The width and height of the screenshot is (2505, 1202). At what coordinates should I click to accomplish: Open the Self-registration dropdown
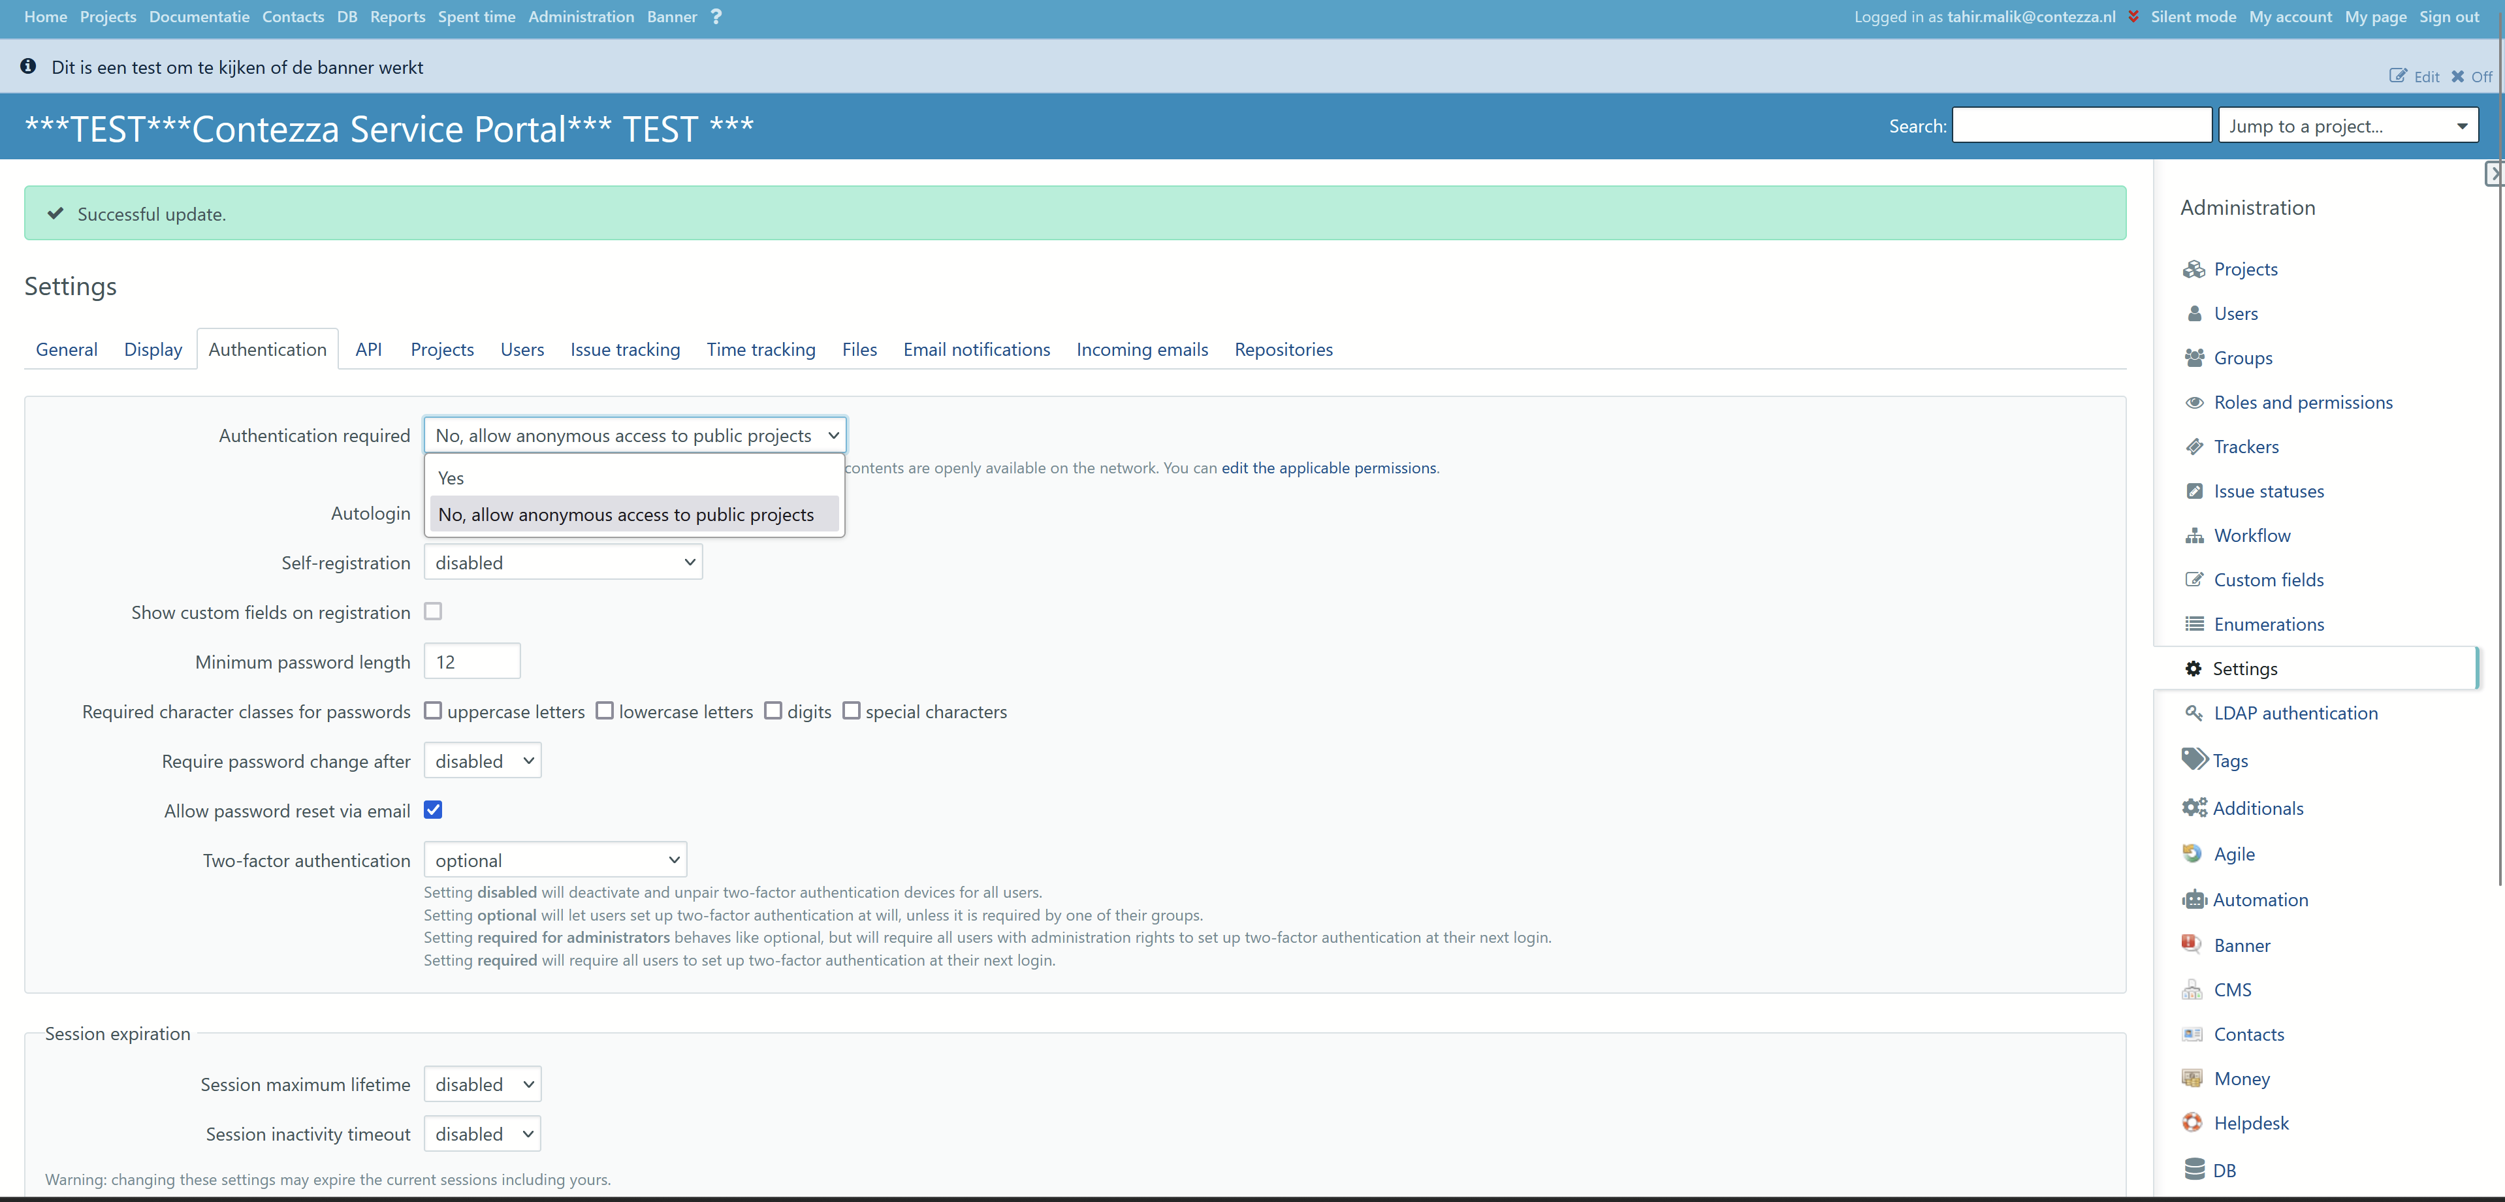coord(563,562)
